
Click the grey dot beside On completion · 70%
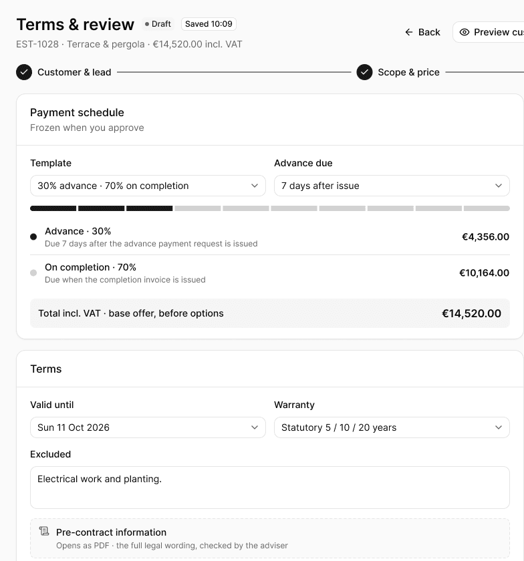pyautogui.click(x=33, y=272)
